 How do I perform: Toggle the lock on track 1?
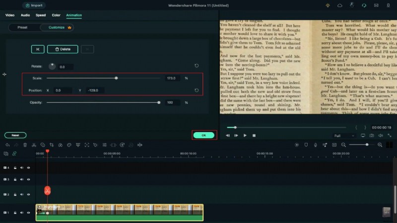click(15, 213)
